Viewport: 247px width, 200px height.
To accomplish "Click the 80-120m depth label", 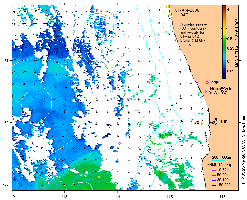I will pyautogui.click(x=224, y=180).
